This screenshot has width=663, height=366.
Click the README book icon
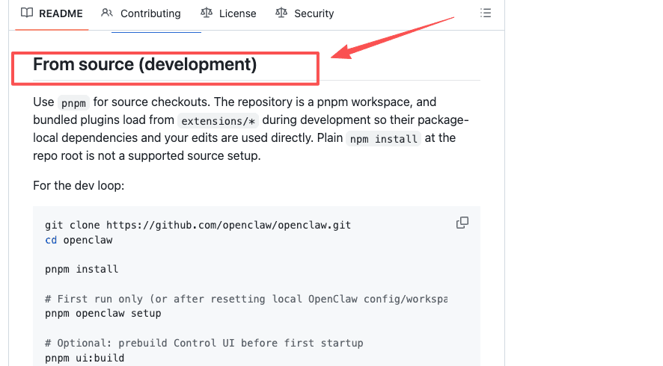pyautogui.click(x=27, y=13)
